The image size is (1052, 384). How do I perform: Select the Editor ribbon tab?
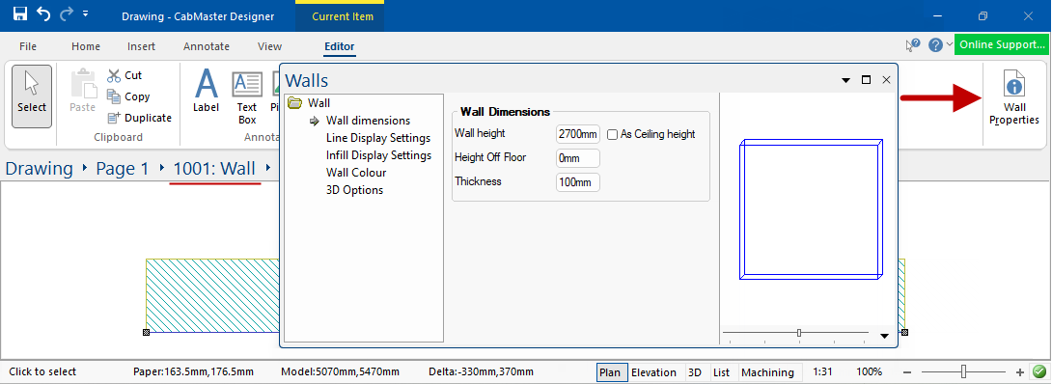[x=340, y=46]
